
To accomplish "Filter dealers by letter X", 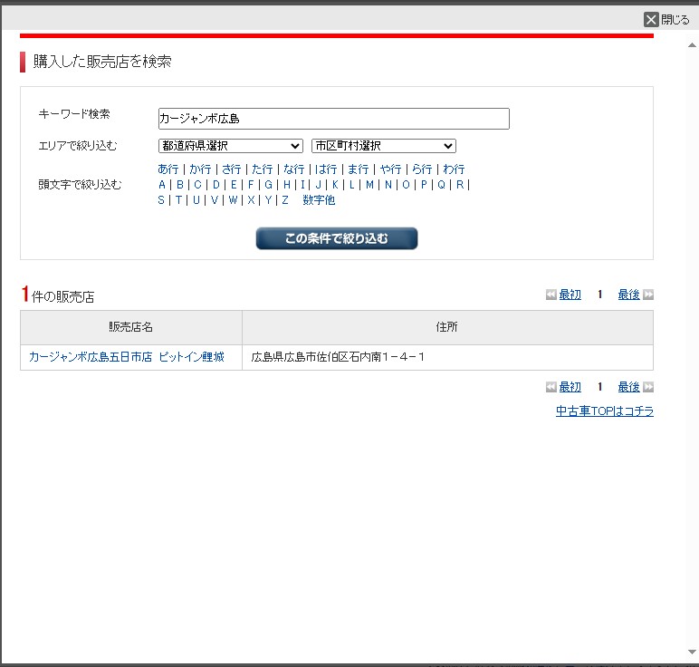I will pos(251,200).
